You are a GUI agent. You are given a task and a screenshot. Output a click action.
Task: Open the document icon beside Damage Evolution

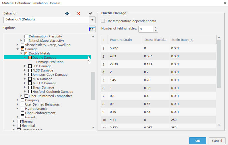tap(89, 62)
